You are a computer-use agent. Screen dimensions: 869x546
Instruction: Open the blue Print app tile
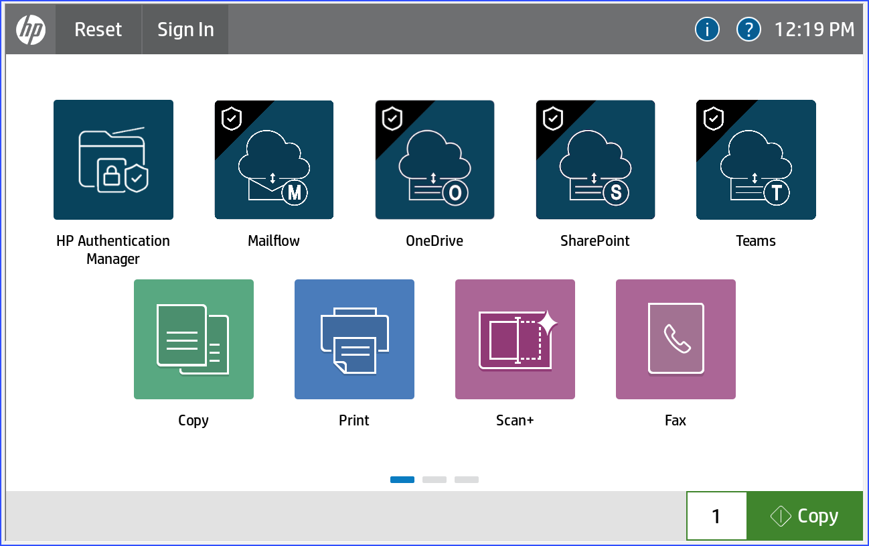click(354, 339)
